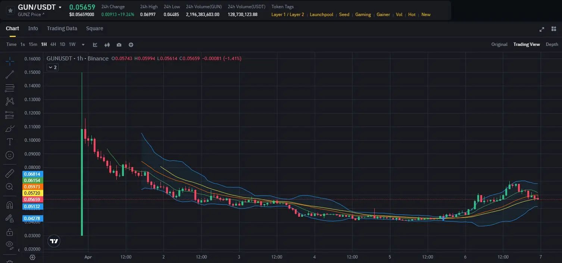Toggle hide all drawings eye icon

pos(10,245)
